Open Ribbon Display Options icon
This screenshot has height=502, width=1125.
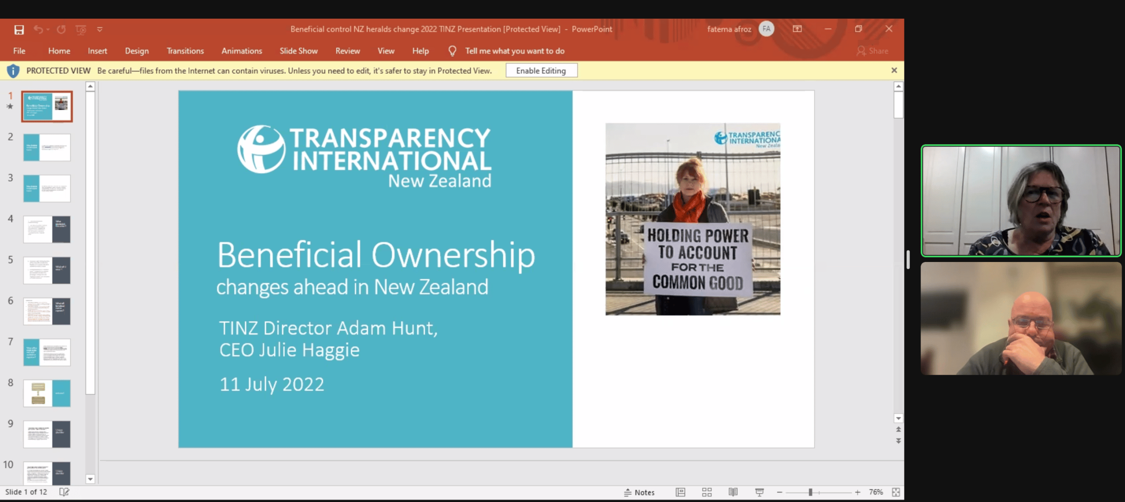click(x=797, y=29)
